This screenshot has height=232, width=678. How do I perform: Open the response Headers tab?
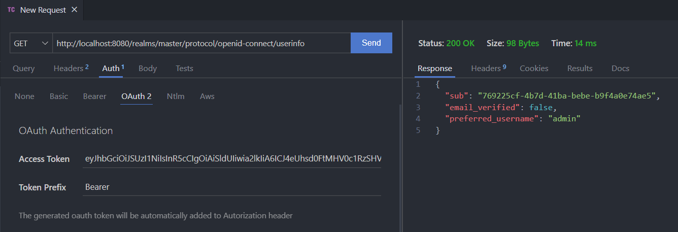488,69
